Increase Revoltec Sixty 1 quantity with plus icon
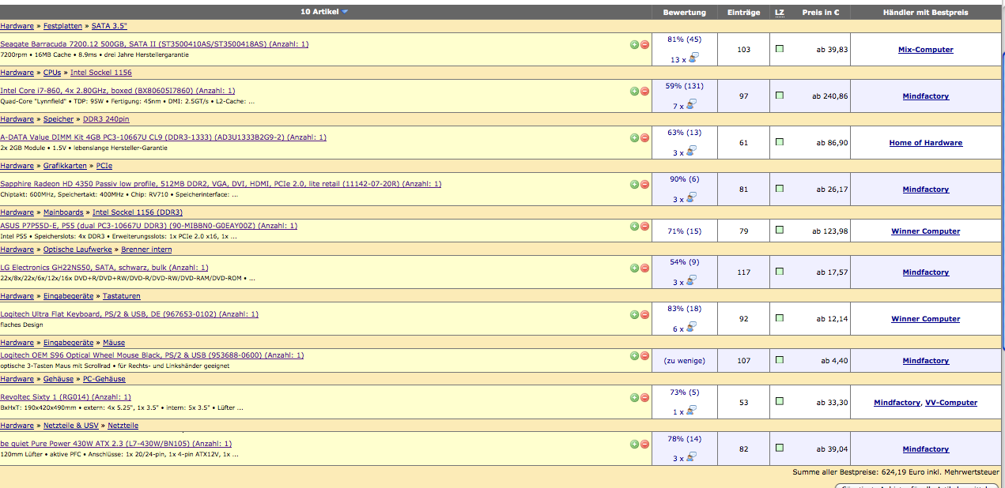1005x488 pixels. pos(634,397)
